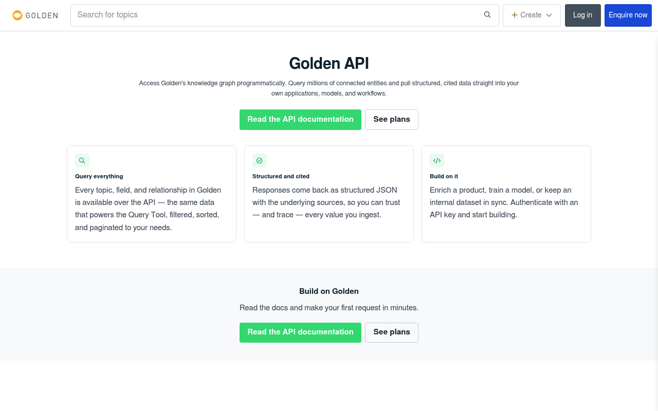Screen dimensions: 658x411
Task: Click the 'Every topic, field, and relationship' description
Action: point(149,209)
